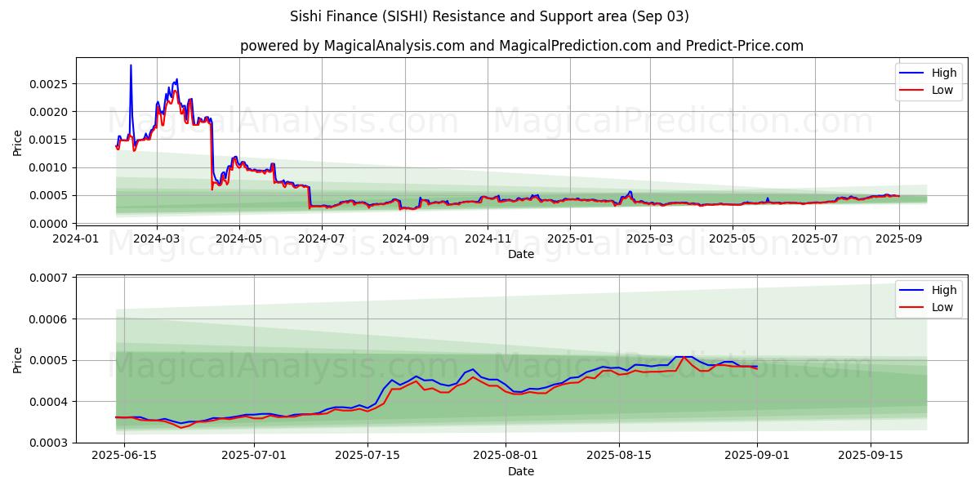This screenshot has height=490, width=980.
Task: Click the '2025-08-15' date tick
Action: pyautogui.click(x=619, y=456)
